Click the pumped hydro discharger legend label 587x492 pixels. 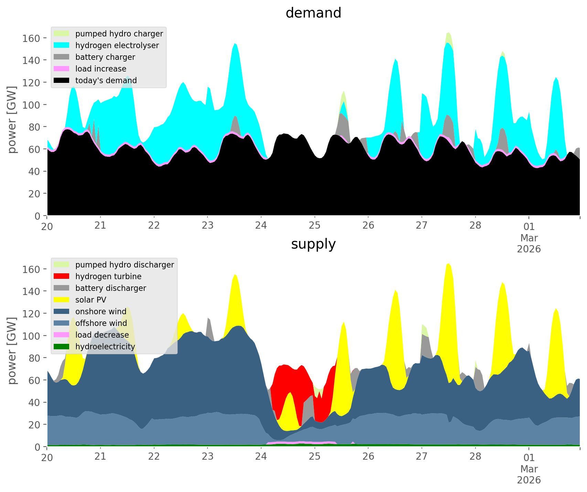[x=125, y=265]
